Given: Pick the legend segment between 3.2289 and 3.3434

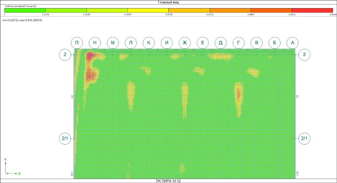Looking at the screenshot, I should pos(107,10).
